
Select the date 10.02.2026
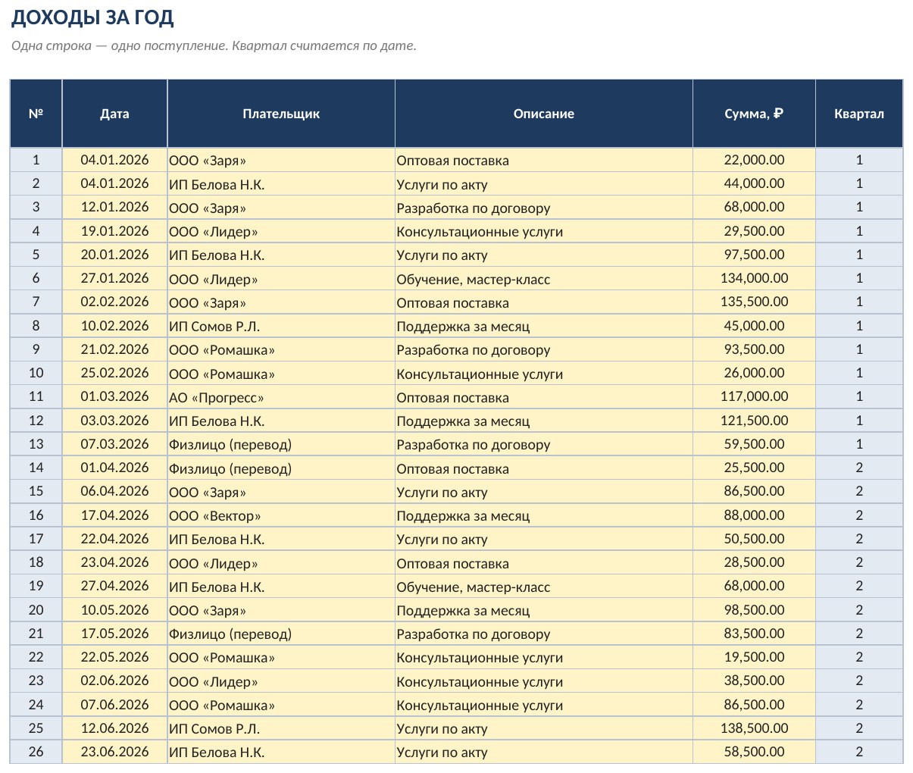coord(114,326)
